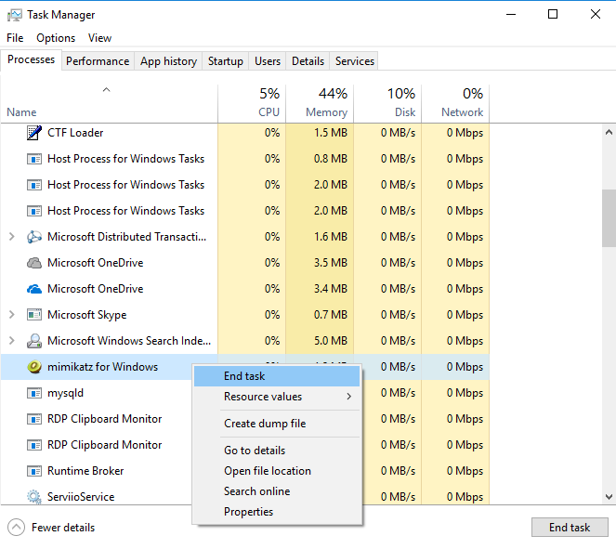Click the Microsoft Skype process icon
This screenshot has height=549, width=616.
[x=34, y=315]
